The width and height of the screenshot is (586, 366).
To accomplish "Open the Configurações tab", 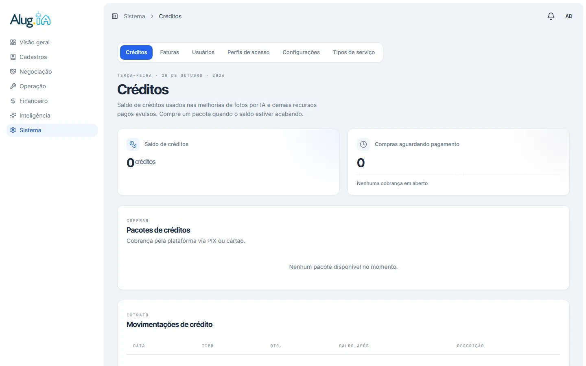I will point(301,52).
